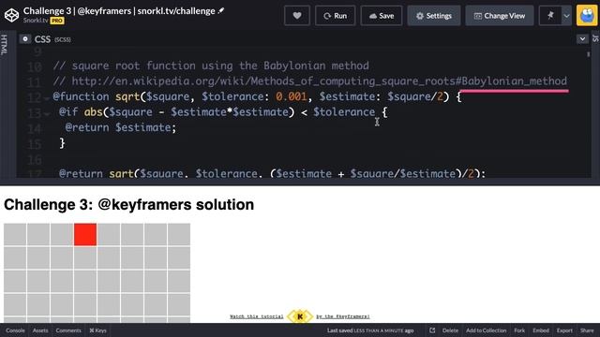Screen dimensions: 600x337
Task: Click the CodePen logo icon
Action: tap(11, 15)
